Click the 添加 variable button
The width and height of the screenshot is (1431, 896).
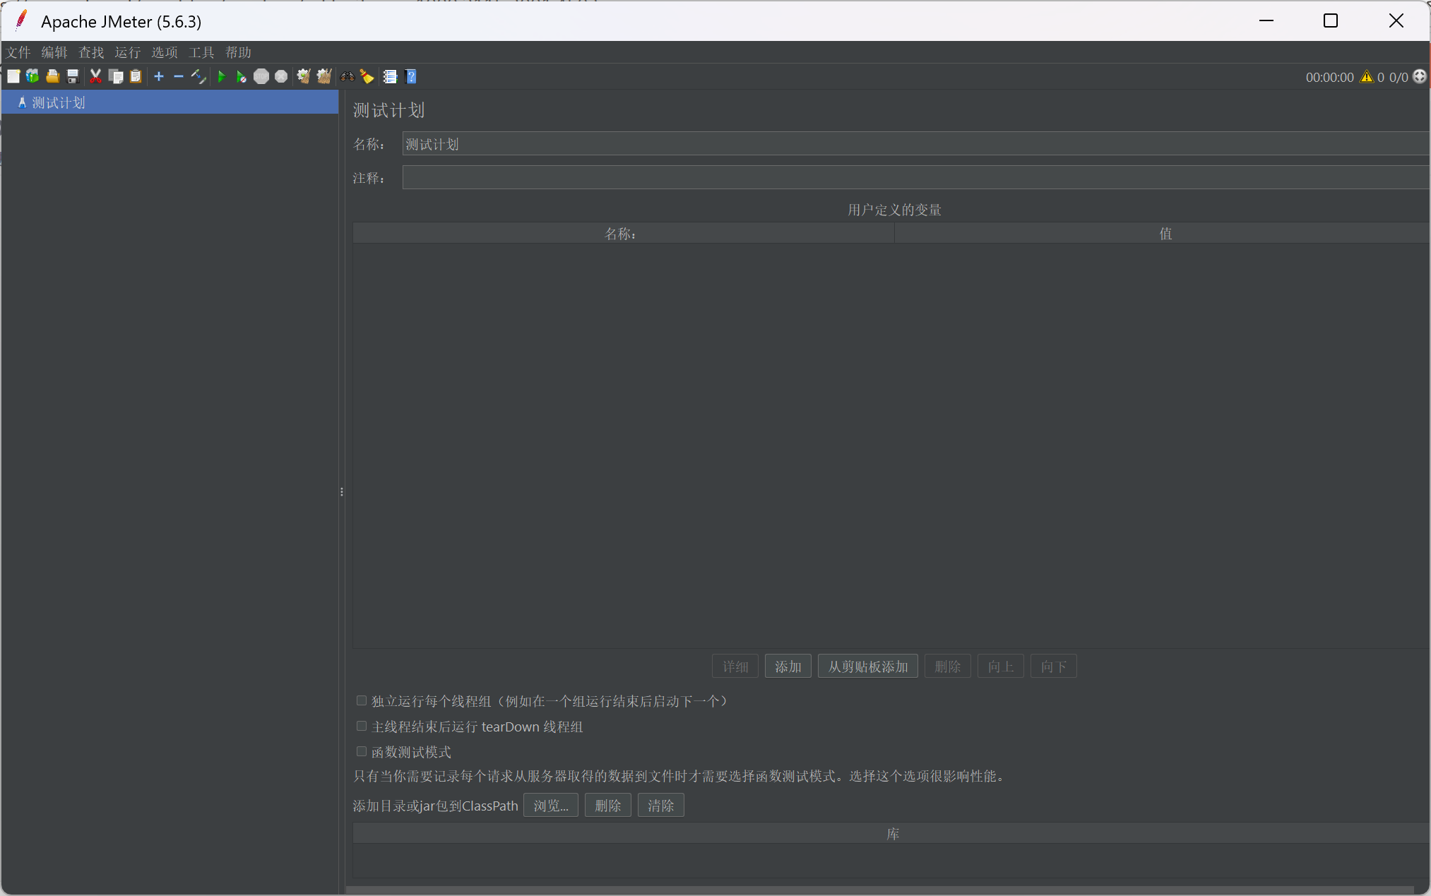coord(788,667)
